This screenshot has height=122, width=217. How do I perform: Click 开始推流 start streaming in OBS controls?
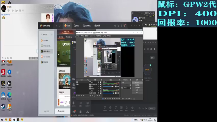coord(137,83)
